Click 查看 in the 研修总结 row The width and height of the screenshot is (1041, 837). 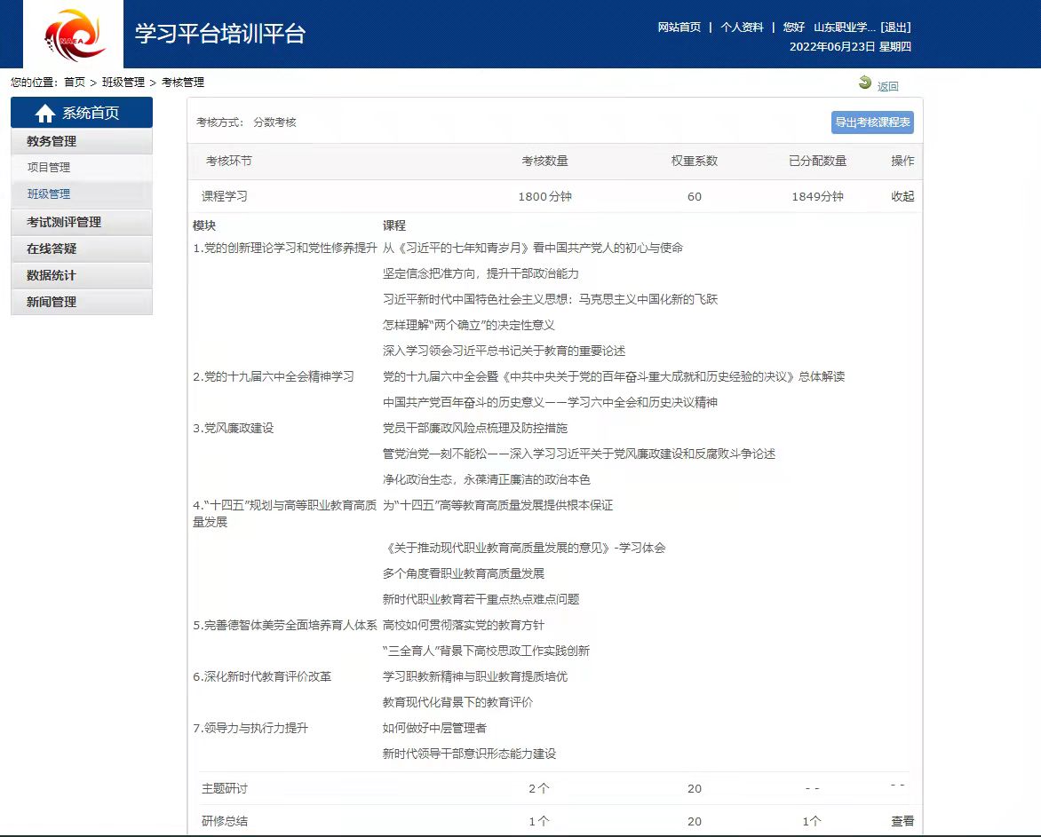[902, 822]
